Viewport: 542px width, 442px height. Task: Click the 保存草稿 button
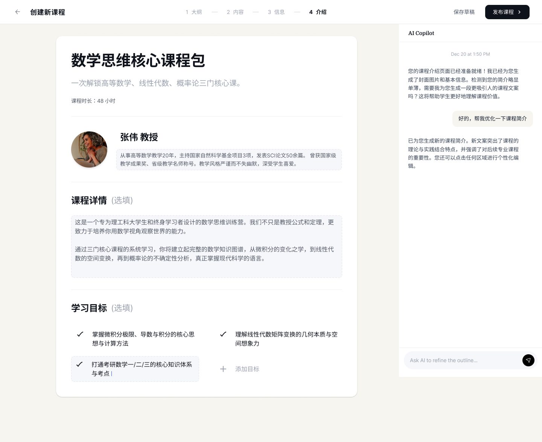click(464, 12)
